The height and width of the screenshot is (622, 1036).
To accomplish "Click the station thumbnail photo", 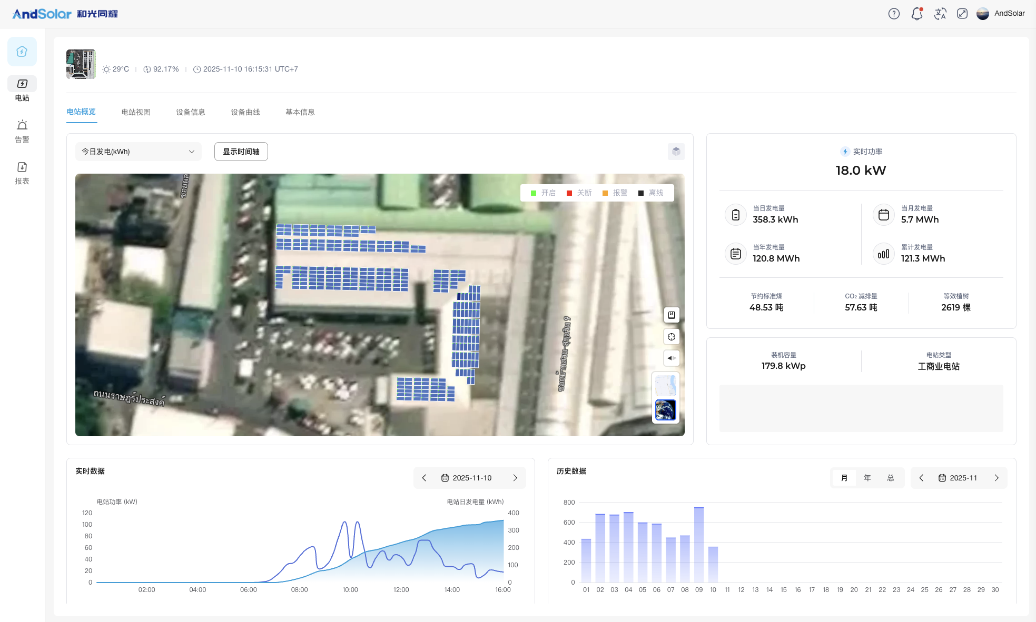I will coord(81,64).
